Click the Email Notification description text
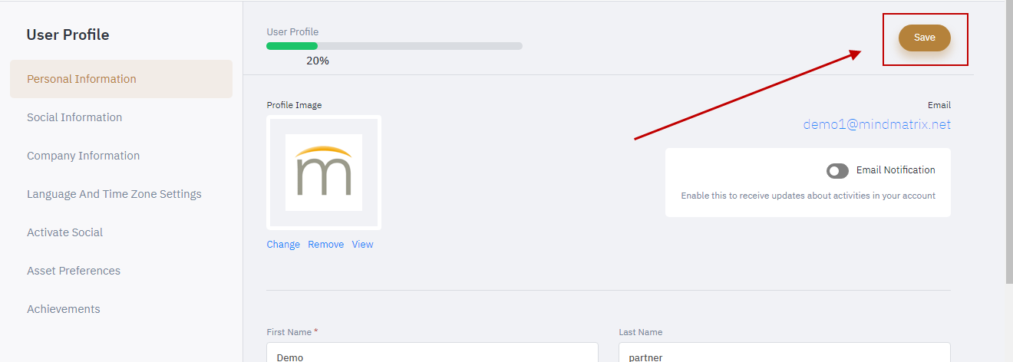The width and height of the screenshot is (1013, 362). tap(808, 196)
